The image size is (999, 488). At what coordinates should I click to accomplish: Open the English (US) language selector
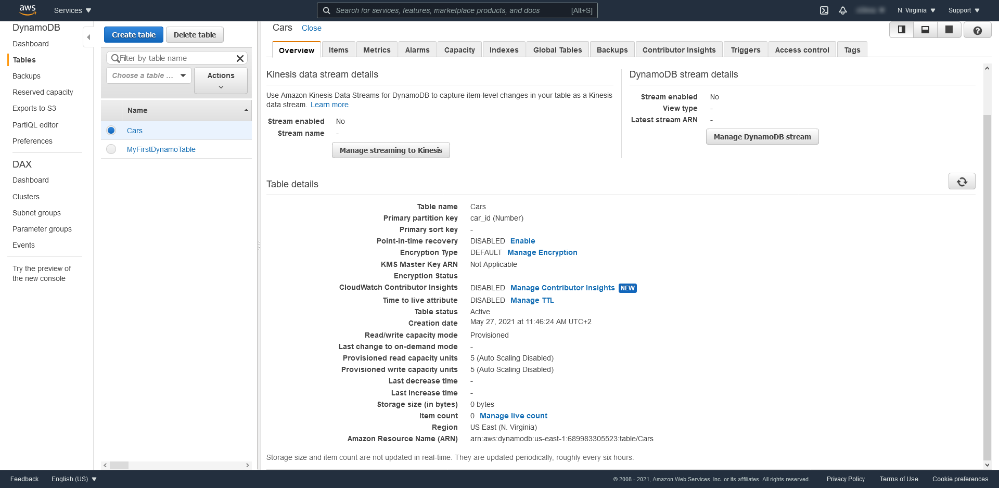pyautogui.click(x=74, y=479)
